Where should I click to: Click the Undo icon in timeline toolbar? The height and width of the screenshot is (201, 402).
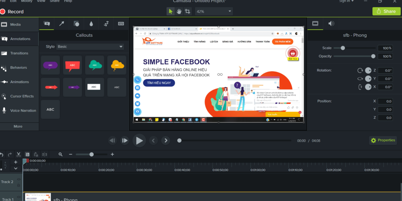[1, 154]
